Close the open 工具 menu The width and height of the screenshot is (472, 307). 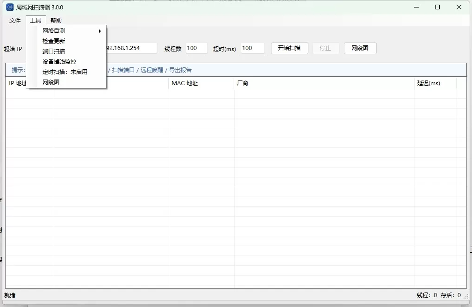coord(36,21)
